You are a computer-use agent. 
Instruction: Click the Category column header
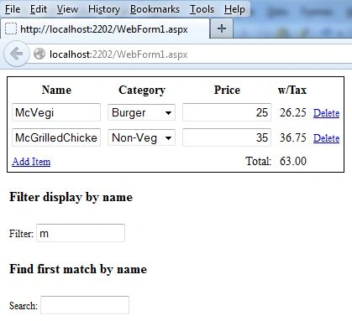tap(142, 91)
